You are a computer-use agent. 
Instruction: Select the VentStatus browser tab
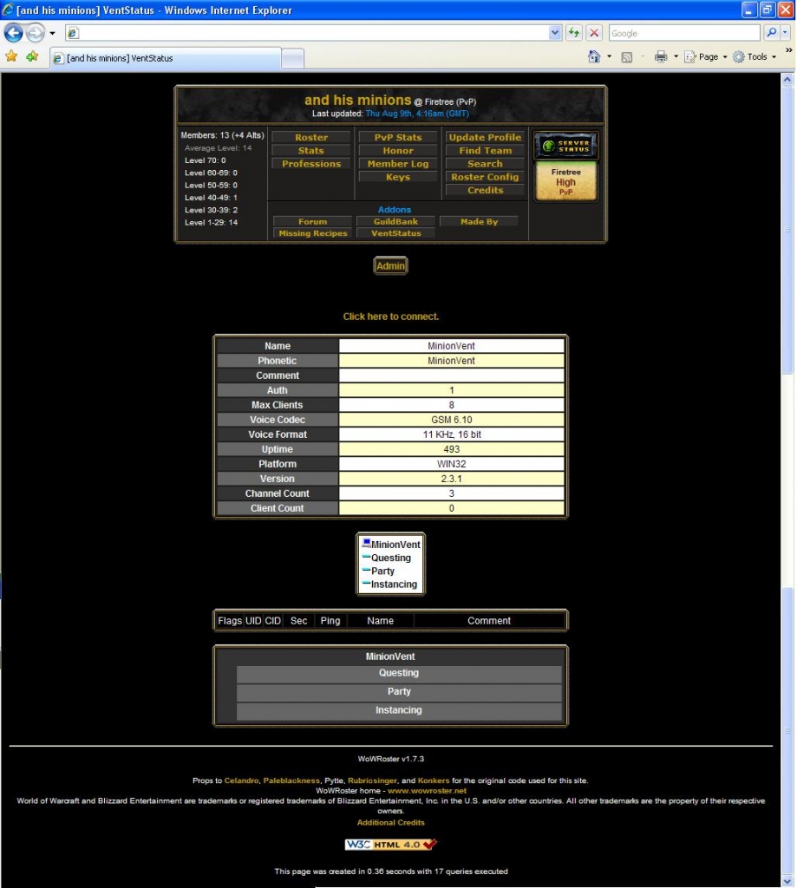click(166, 58)
